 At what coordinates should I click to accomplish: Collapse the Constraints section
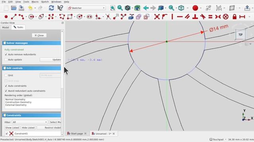[32, 115]
